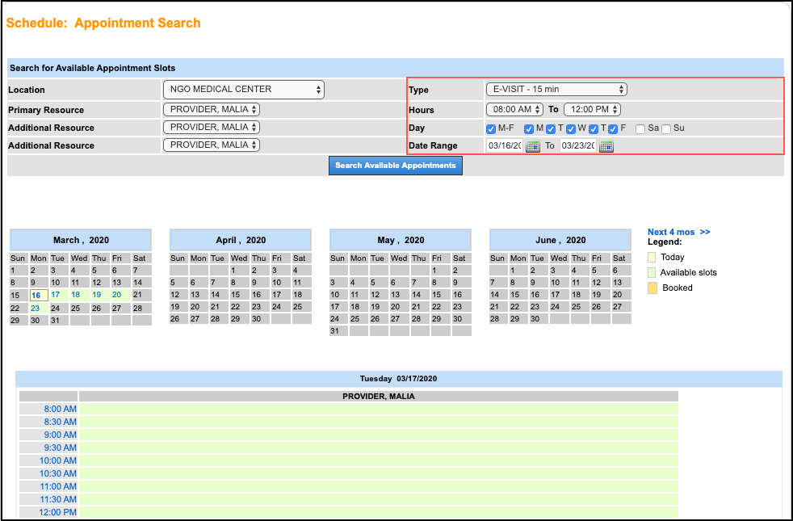Image resolution: width=793 pixels, height=521 pixels.
Task: Select March 17 in the calendar
Action: tap(56, 295)
